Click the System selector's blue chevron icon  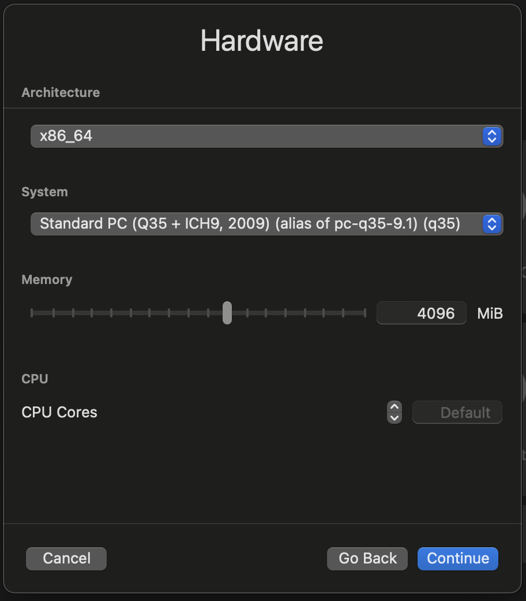click(491, 224)
